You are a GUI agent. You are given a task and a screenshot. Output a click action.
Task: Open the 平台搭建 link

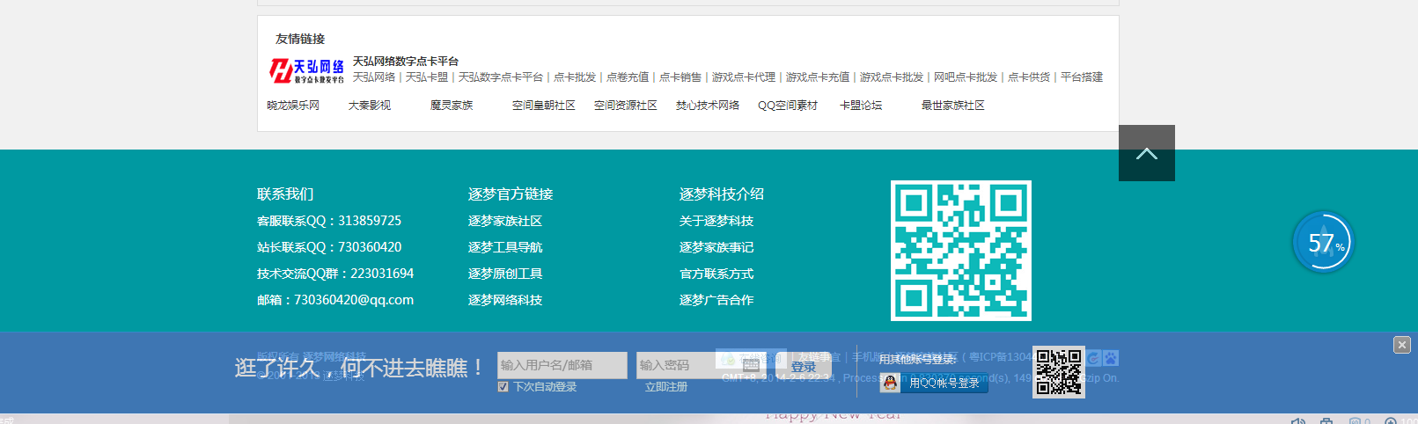(x=1082, y=77)
